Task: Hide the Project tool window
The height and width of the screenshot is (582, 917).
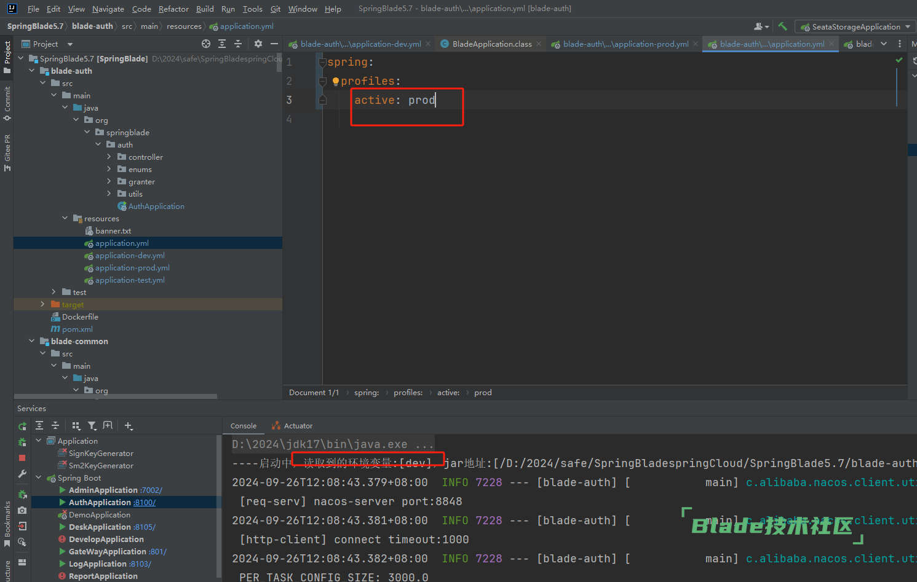Action: (x=274, y=44)
